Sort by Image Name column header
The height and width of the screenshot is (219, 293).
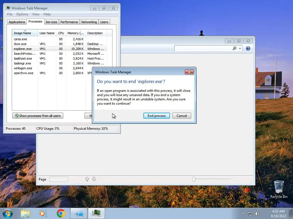tap(25, 33)
